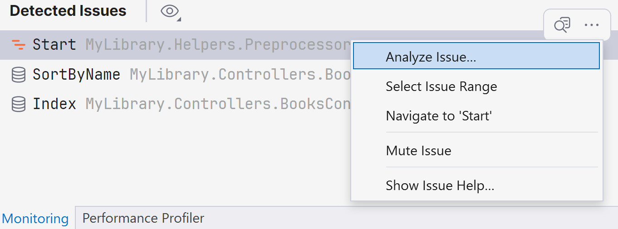Switch to the Performance Profiler tab
The height and width of the screenshot is (229, 618).
[143, 218]
